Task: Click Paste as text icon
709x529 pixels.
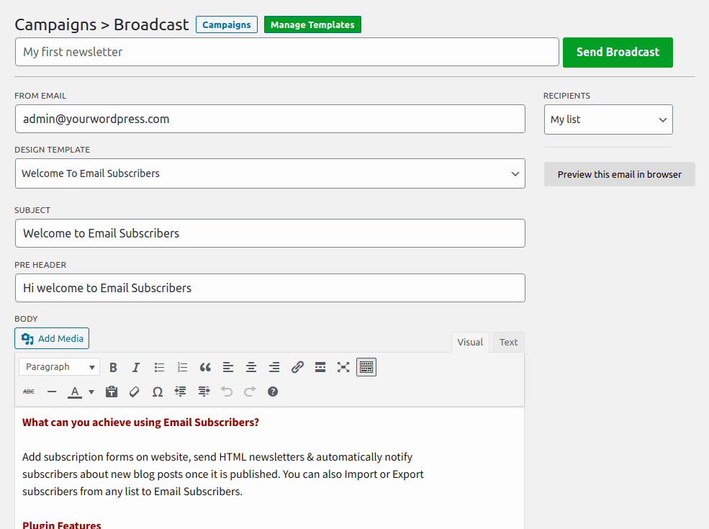Action: pyautogui.click(x=112, y=392)
